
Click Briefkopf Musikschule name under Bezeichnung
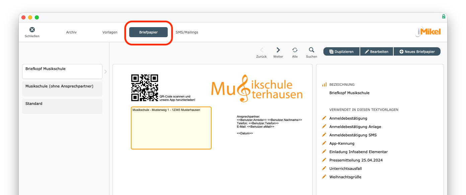pyautogui.click(x=349, y=93)
